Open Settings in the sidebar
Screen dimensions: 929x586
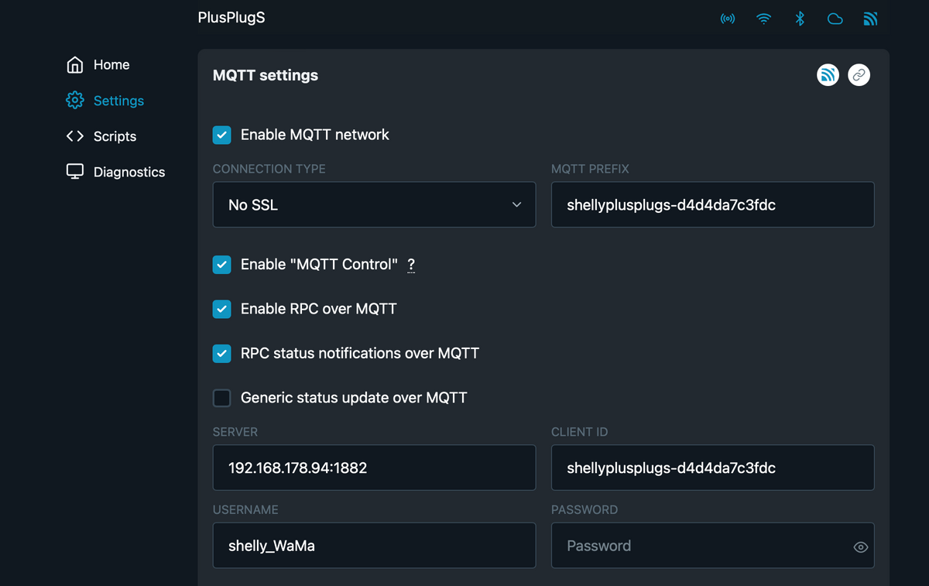pos(118,101)
